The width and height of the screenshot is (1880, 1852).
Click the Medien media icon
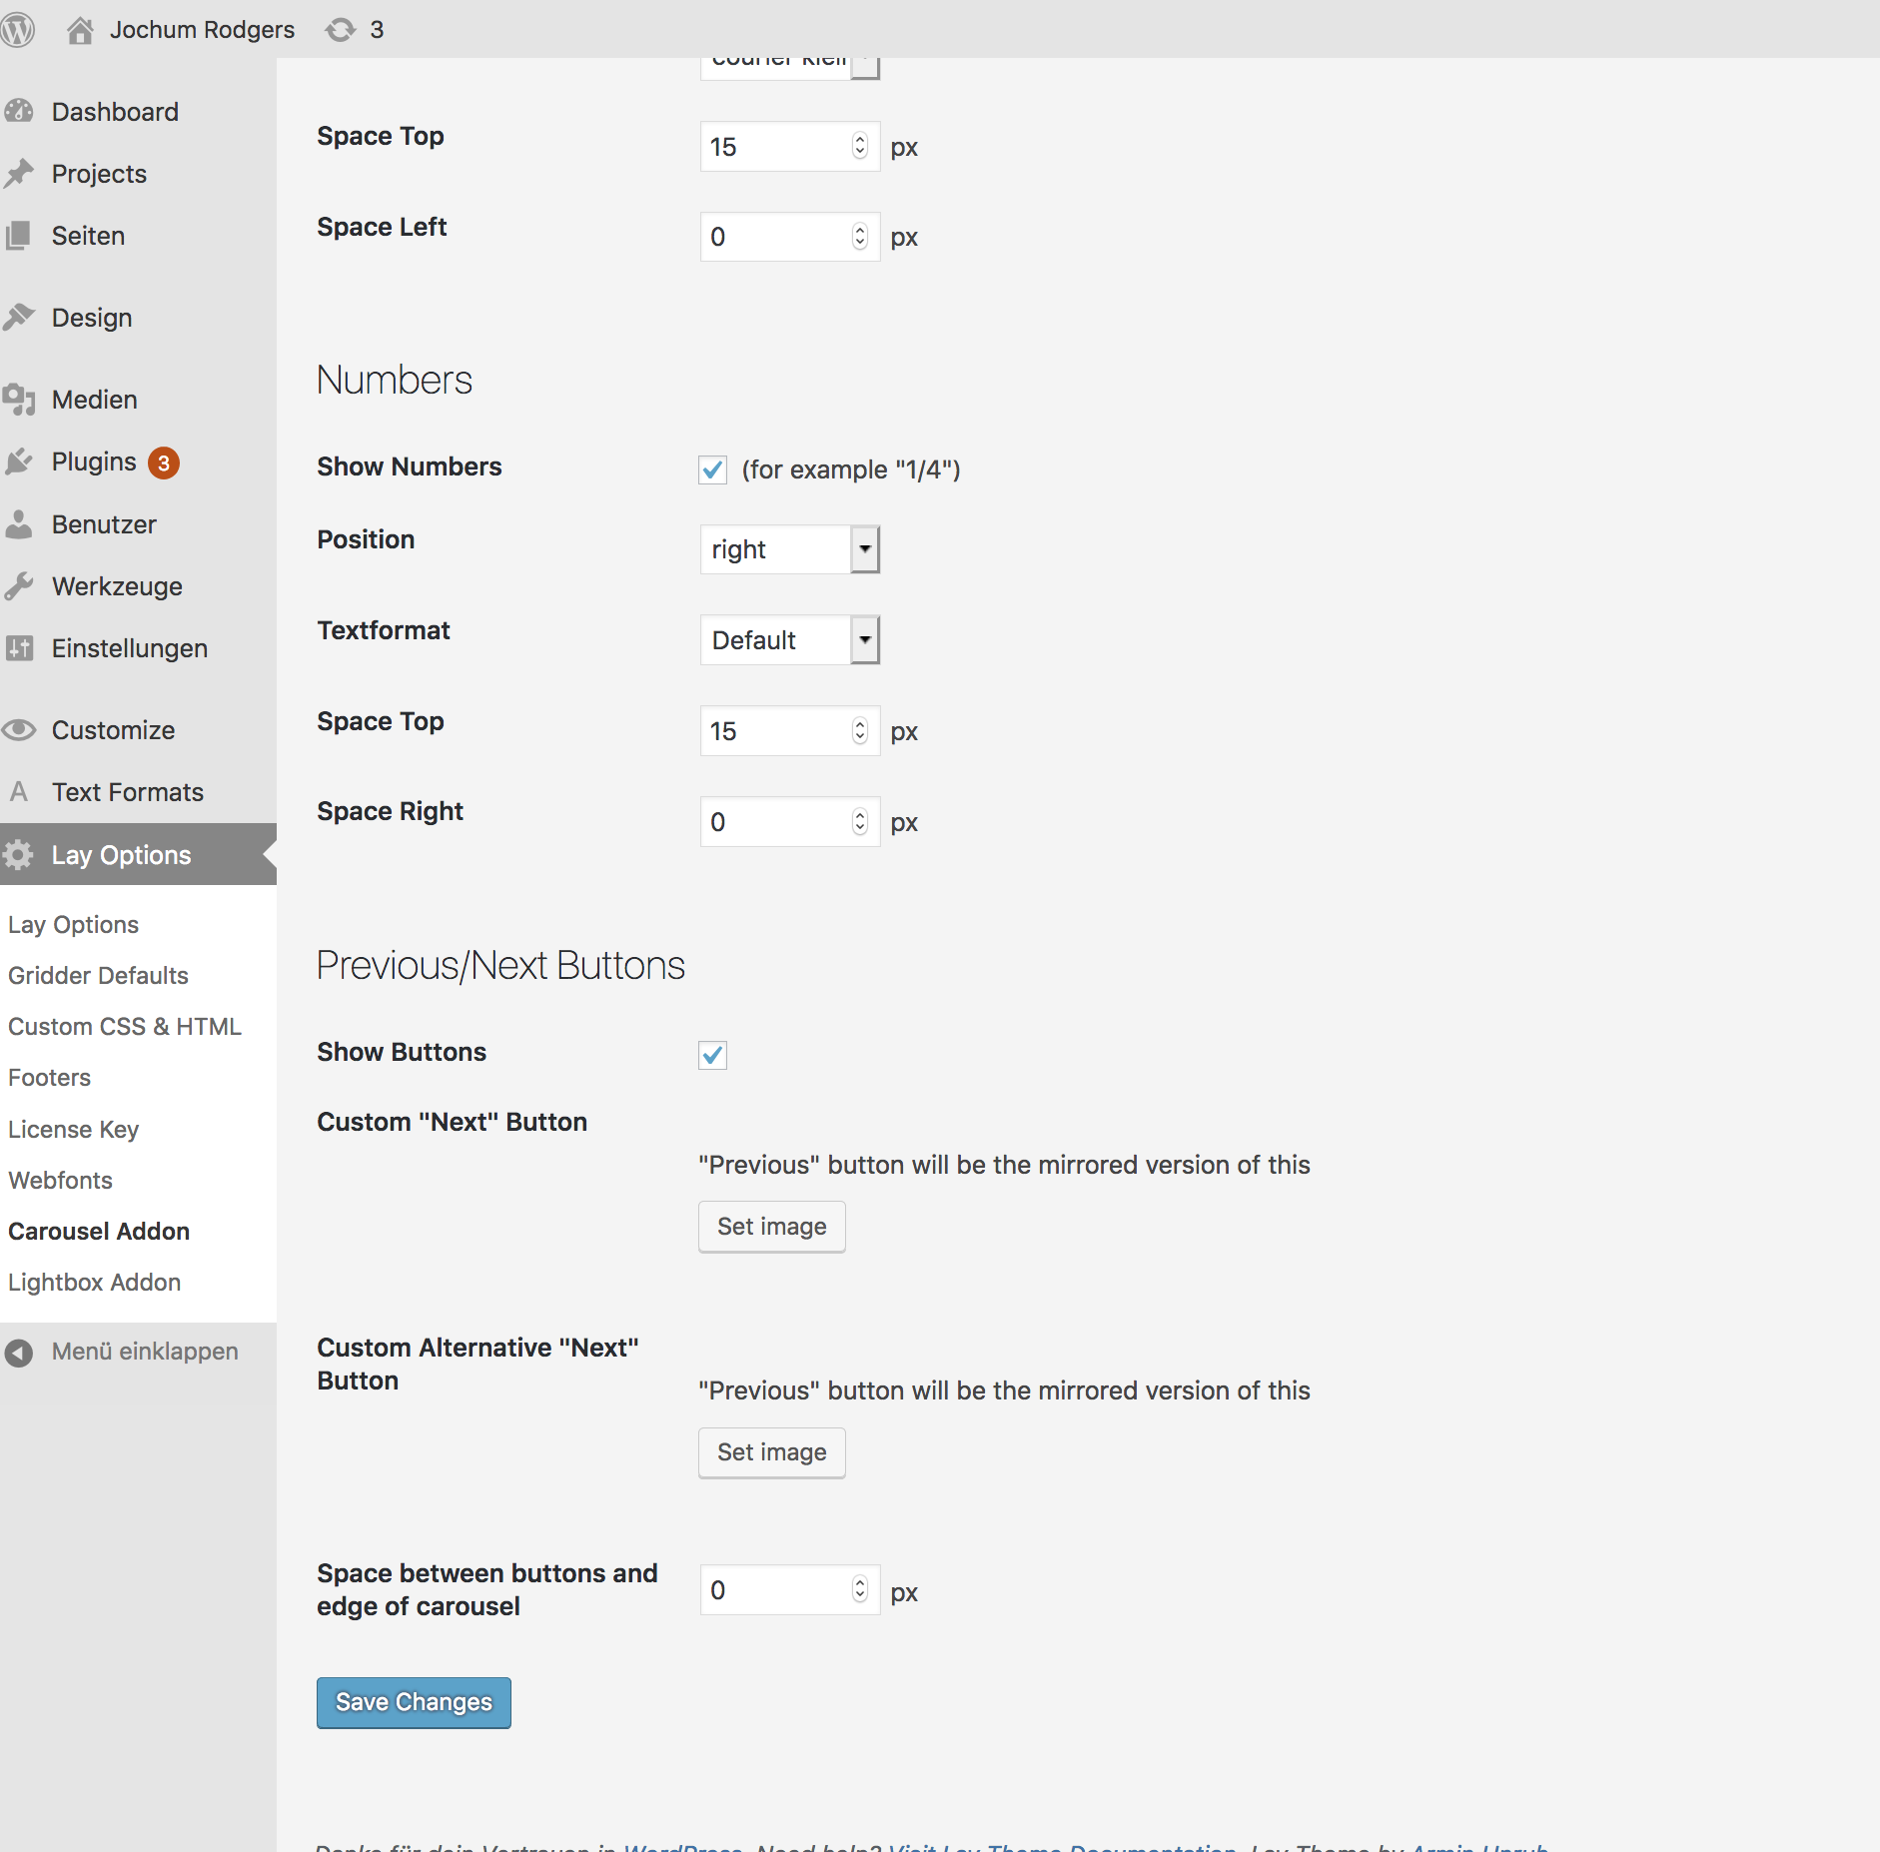coord(19,400)
